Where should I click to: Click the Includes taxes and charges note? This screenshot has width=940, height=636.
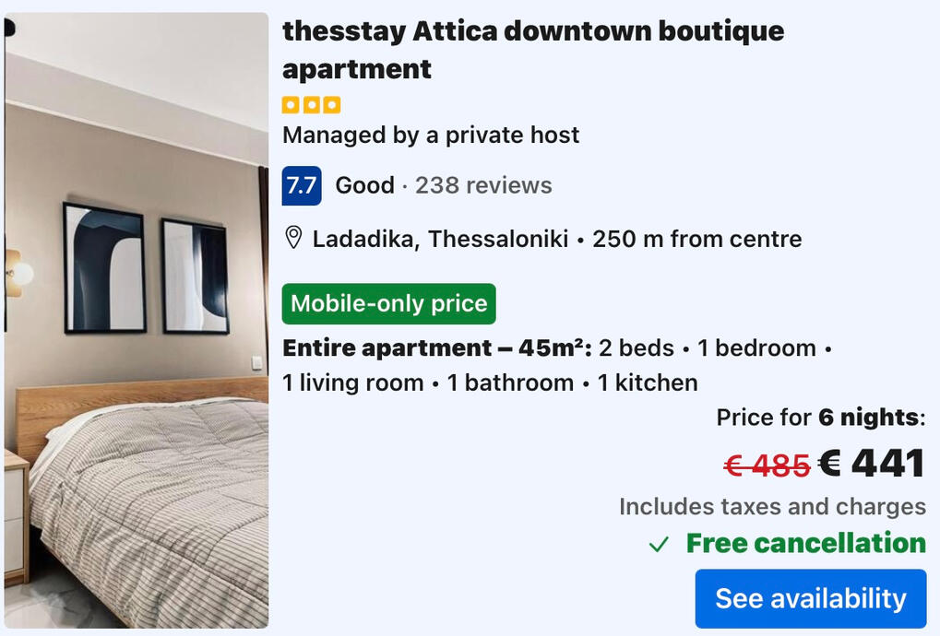tap(772, 507)
